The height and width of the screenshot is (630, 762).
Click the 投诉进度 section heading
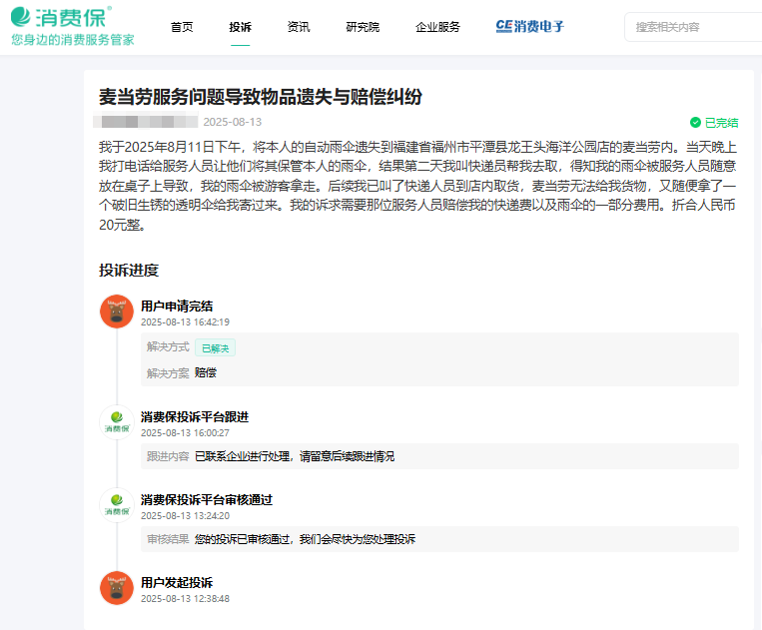129,270
